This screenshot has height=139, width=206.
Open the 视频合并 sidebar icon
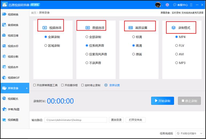4,67
